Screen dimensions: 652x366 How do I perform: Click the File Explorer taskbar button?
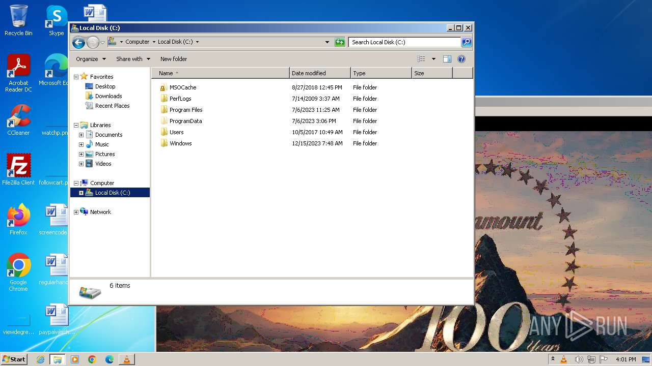coord(58,359)
